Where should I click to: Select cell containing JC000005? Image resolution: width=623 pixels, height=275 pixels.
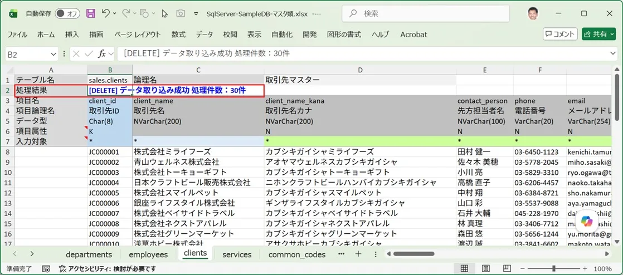(110, 193)
